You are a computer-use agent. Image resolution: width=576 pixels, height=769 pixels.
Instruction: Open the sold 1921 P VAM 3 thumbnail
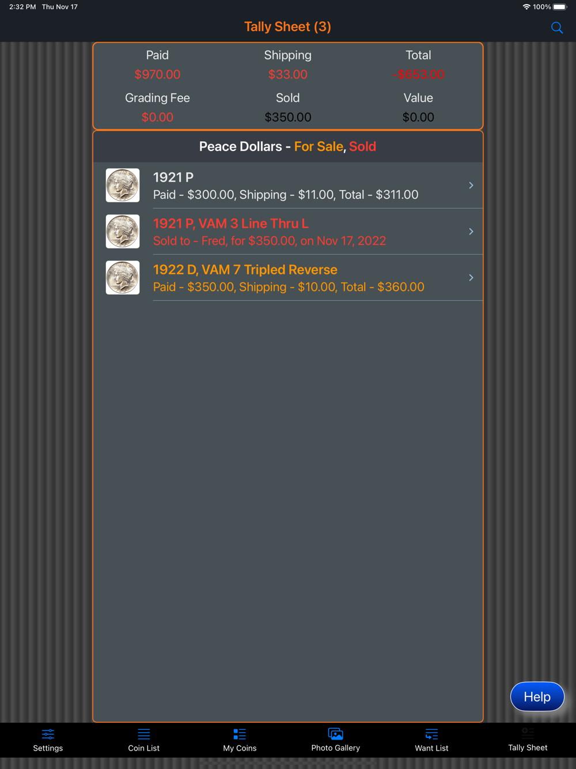point(123,231)
